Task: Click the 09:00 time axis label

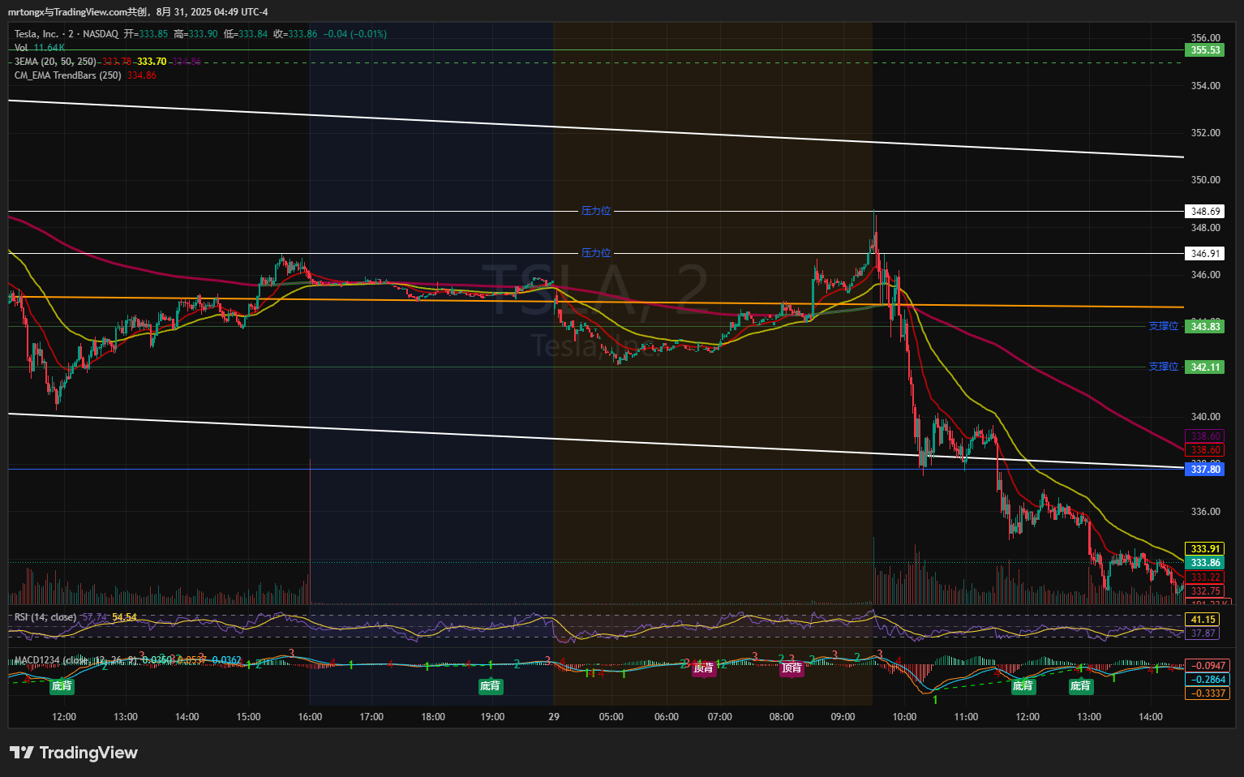Action: 843,717
